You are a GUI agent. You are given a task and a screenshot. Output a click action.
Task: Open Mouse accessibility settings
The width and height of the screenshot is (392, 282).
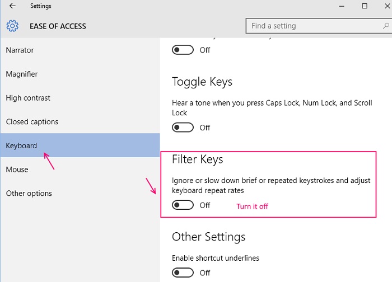[17, 170]
